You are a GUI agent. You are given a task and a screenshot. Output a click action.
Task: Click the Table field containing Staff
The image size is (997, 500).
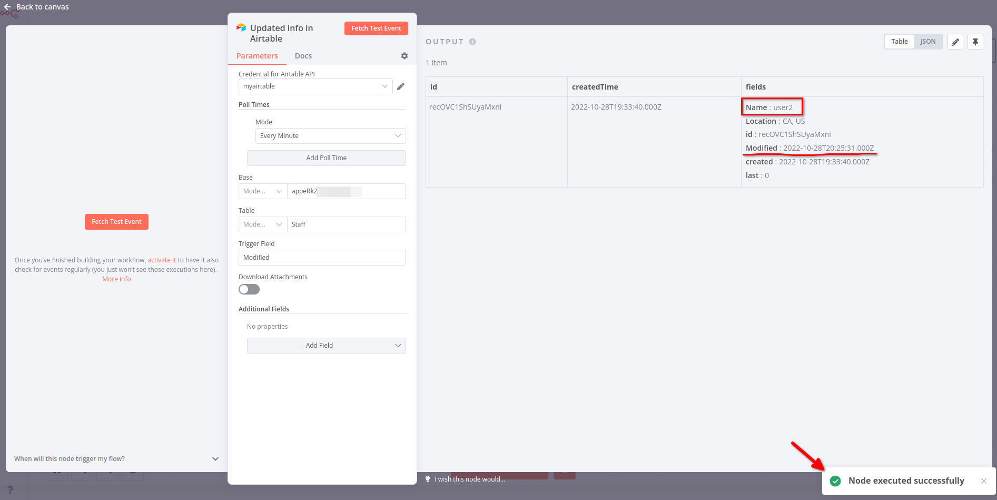[x=347, y=224]
